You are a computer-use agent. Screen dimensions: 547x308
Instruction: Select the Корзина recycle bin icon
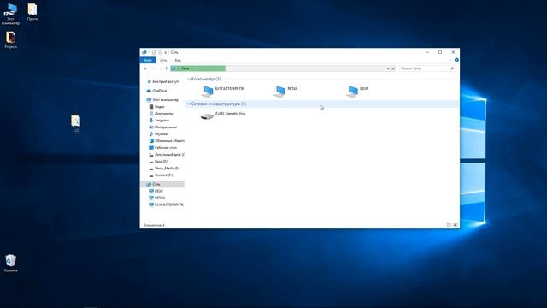click(11, 264)
